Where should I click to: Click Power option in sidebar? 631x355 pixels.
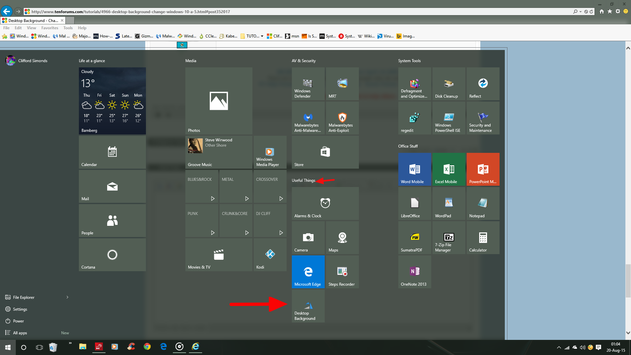coord(18,321)
